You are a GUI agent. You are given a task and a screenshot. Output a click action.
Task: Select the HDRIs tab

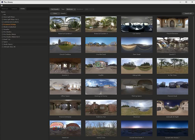(23, 9)
